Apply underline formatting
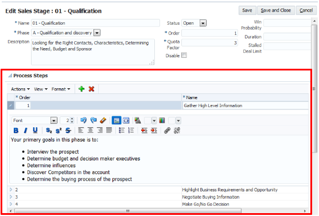319x216 pixels. point(35,130)
